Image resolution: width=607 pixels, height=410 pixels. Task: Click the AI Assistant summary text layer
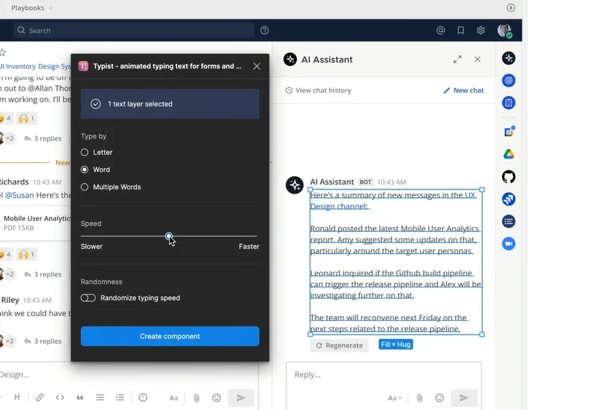396,262
